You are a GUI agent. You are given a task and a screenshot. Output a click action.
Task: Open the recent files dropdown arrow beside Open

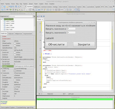coord(9,7)
